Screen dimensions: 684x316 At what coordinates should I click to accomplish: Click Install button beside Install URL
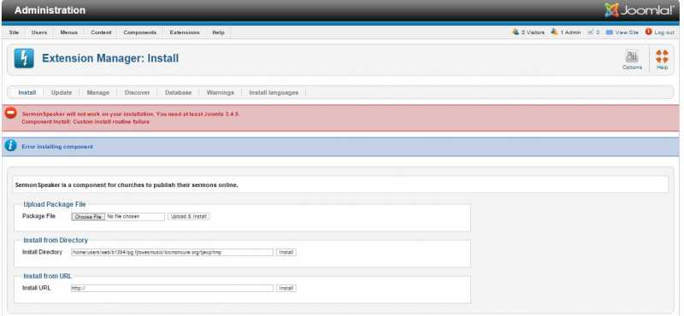[x=286, y=288]
